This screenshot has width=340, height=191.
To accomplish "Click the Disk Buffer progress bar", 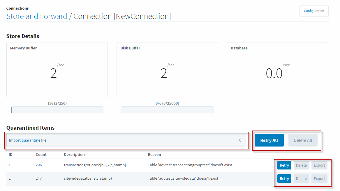I will (x=167, y=110).
